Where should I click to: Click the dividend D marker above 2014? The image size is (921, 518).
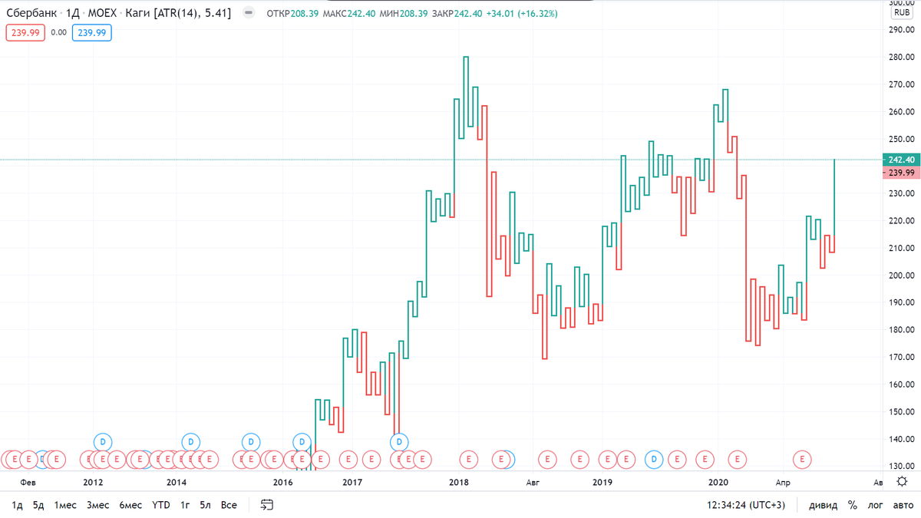[x=191, y=442]
